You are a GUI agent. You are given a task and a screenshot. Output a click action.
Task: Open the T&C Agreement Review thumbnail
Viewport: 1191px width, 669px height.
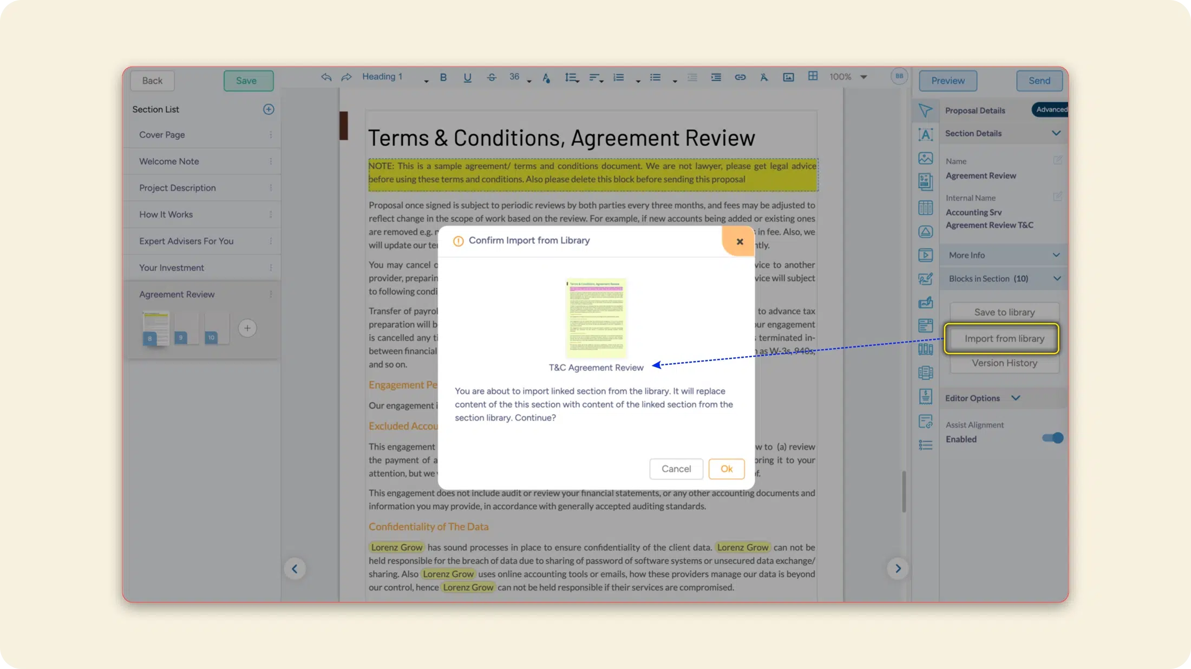click(595, 319)
